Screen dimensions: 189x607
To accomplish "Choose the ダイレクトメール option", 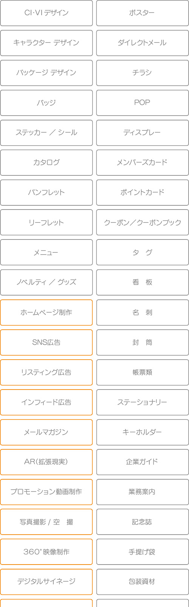I will tap(143, 43).
